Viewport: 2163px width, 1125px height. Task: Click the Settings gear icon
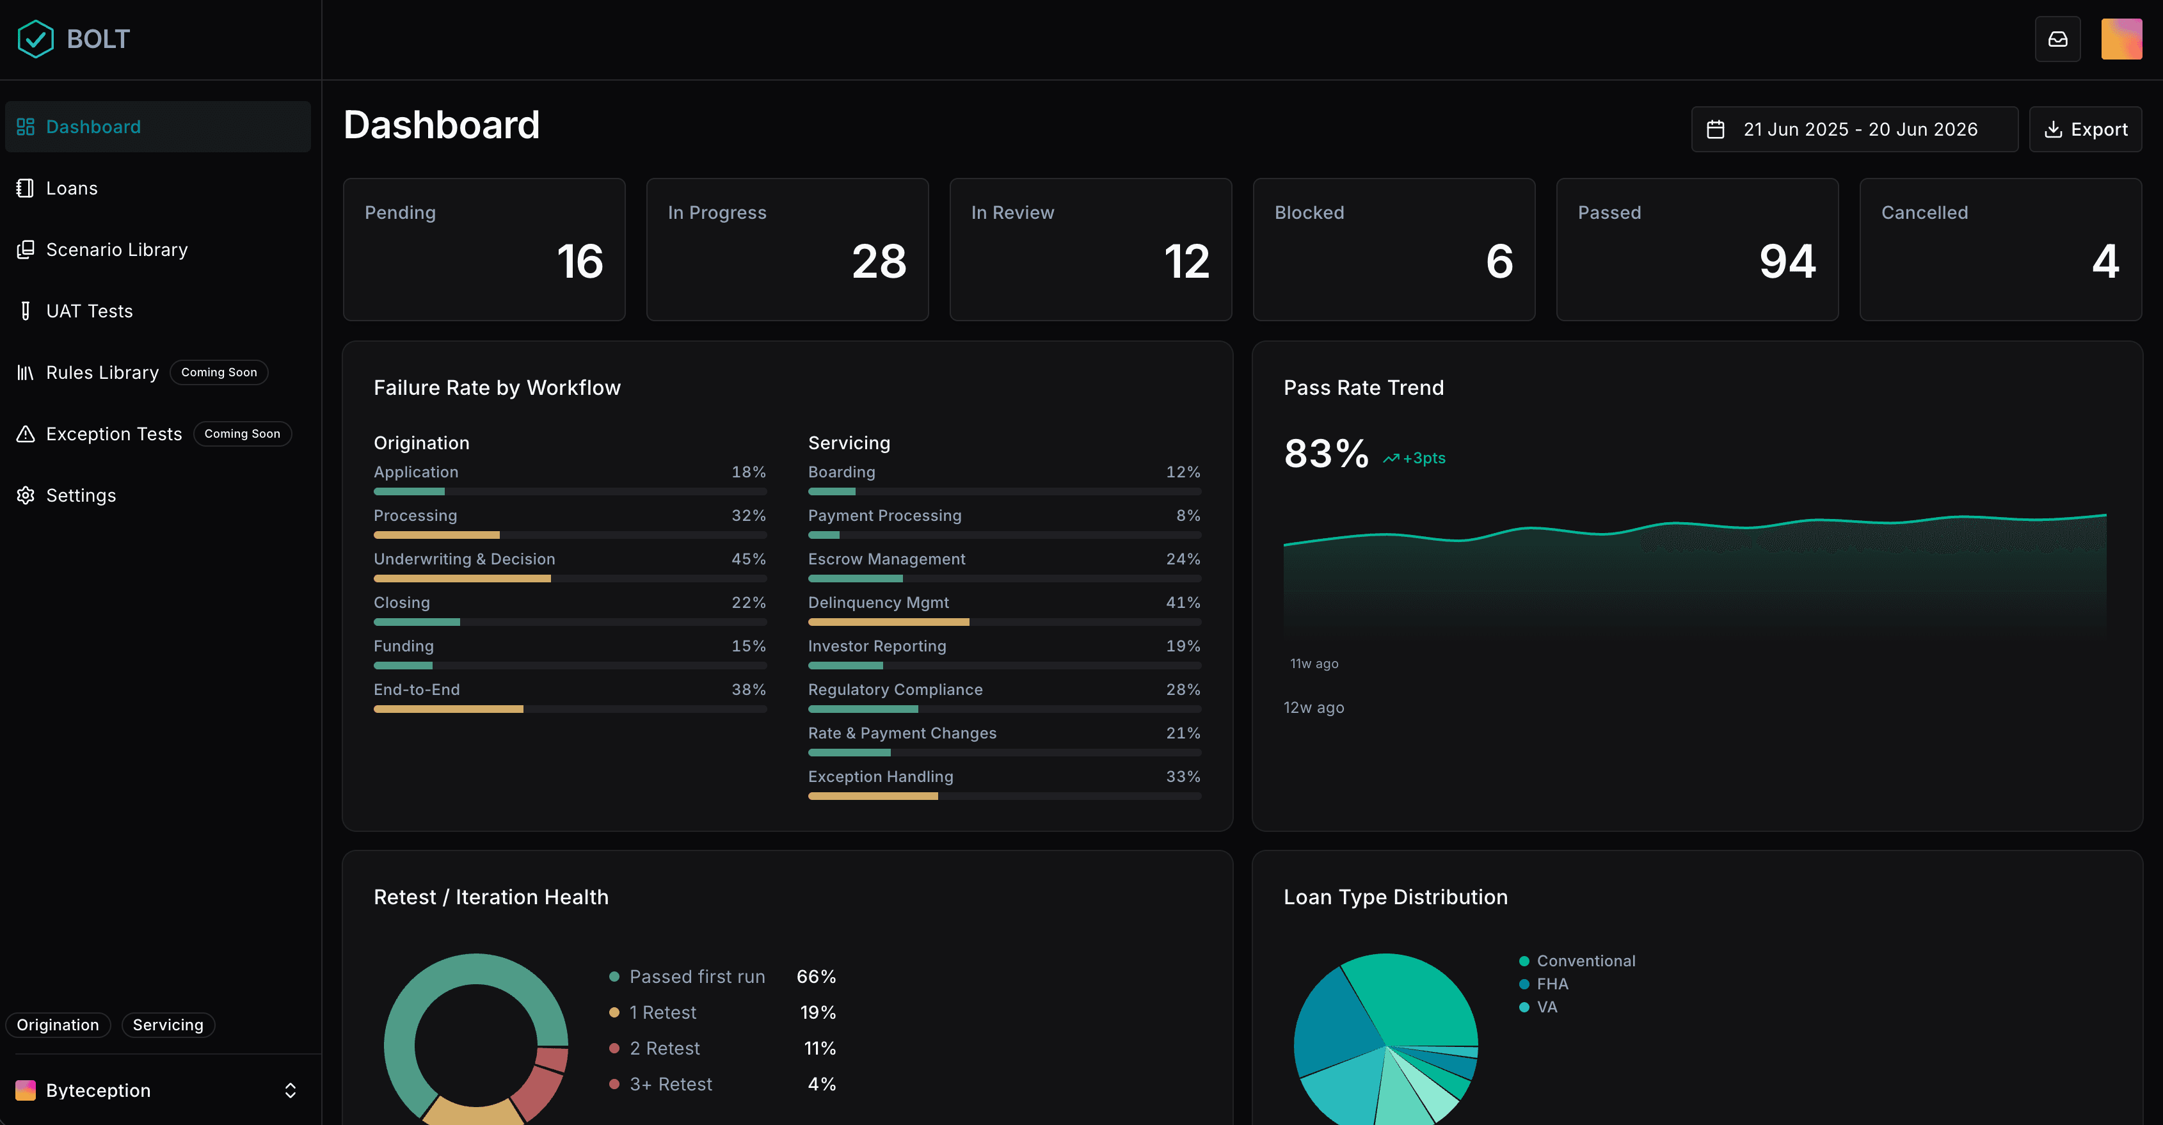tap(25, 495)
